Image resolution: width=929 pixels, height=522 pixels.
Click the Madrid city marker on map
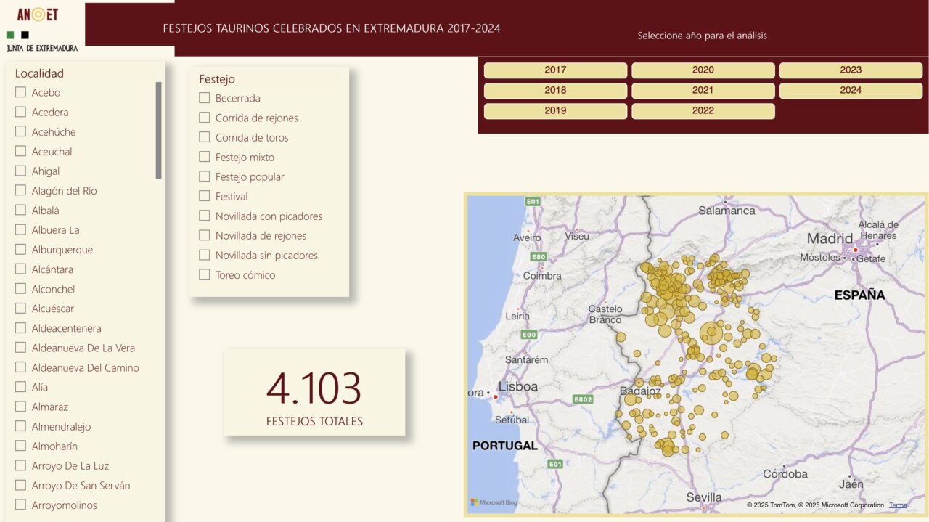click(856, 250)
